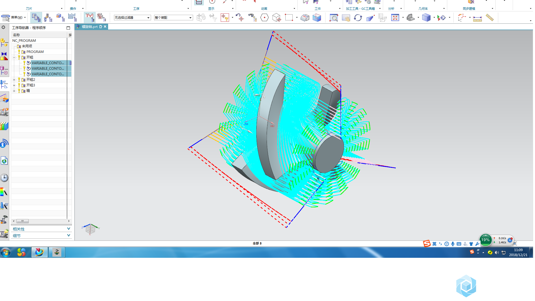The image size is (535, 301).
Task: Click the system volume tray icon
Action: coord(497,253)
